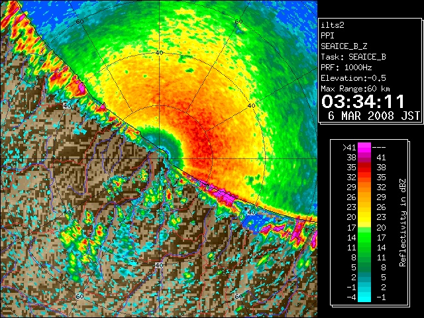Pick the orange legend band beside 26
The width and height of the screenshot is (424, 318).
click(364, 197)
